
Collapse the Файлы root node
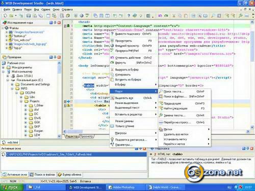3,28
